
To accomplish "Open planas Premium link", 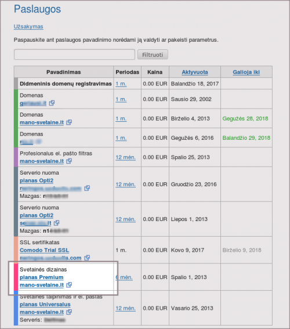I will (42, 277).
